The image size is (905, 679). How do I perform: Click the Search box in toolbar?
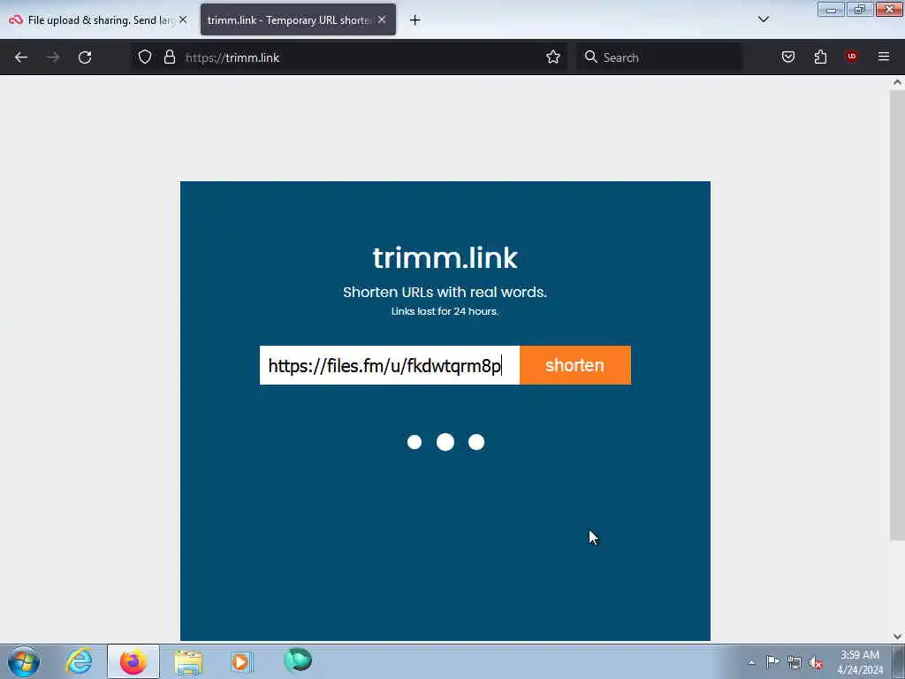tap(659, 57)
